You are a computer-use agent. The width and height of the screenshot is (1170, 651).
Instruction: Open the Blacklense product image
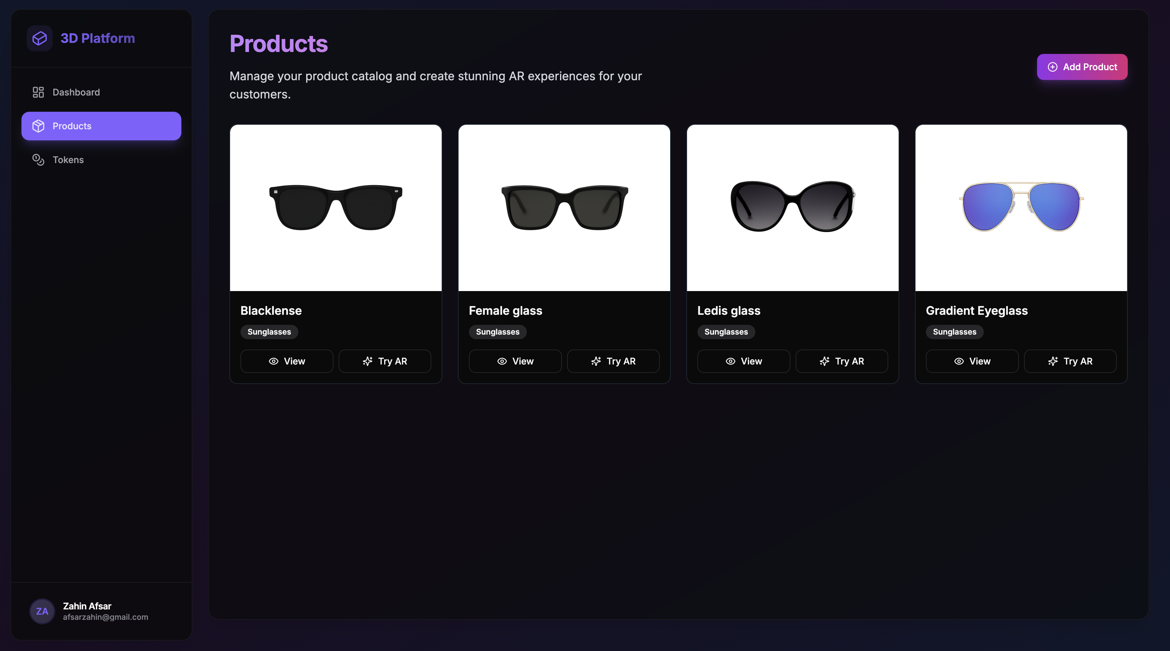click(x=336, y=208)
